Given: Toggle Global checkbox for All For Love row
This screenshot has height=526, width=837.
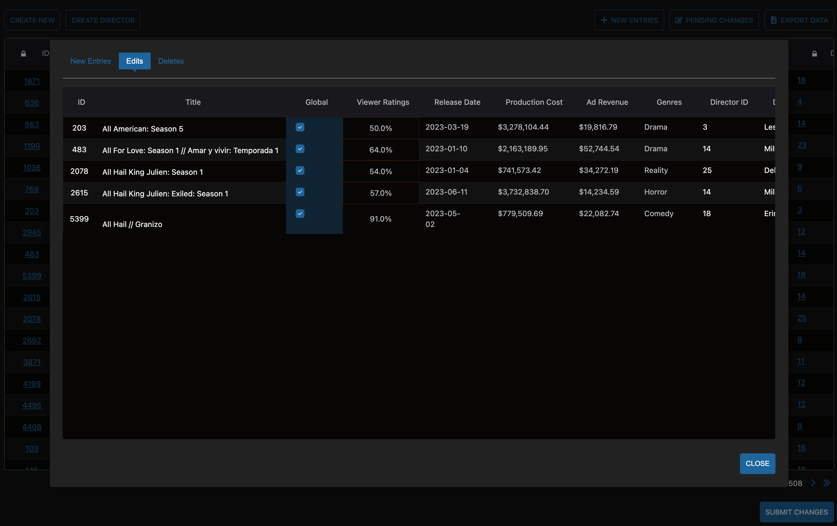Looking at the screenshot, I should 300,149.
